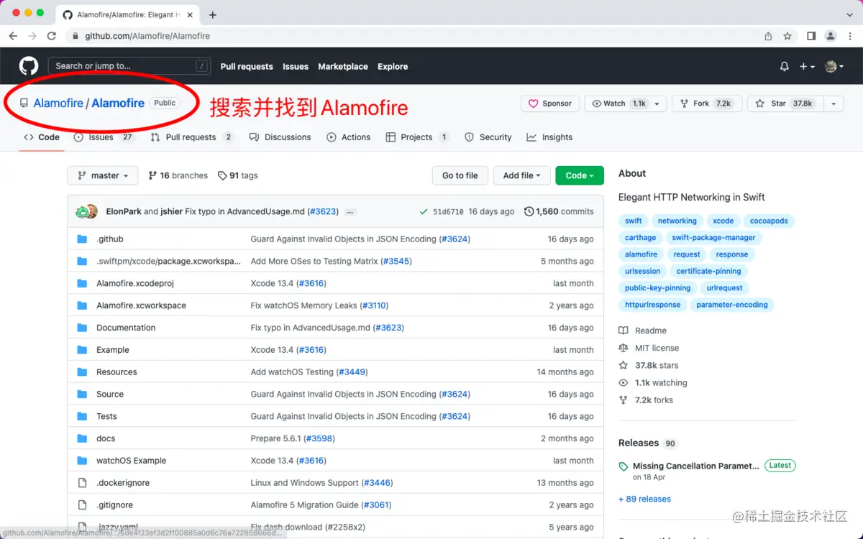
Task: Open the user avatar menu
Action: point(834,66)
